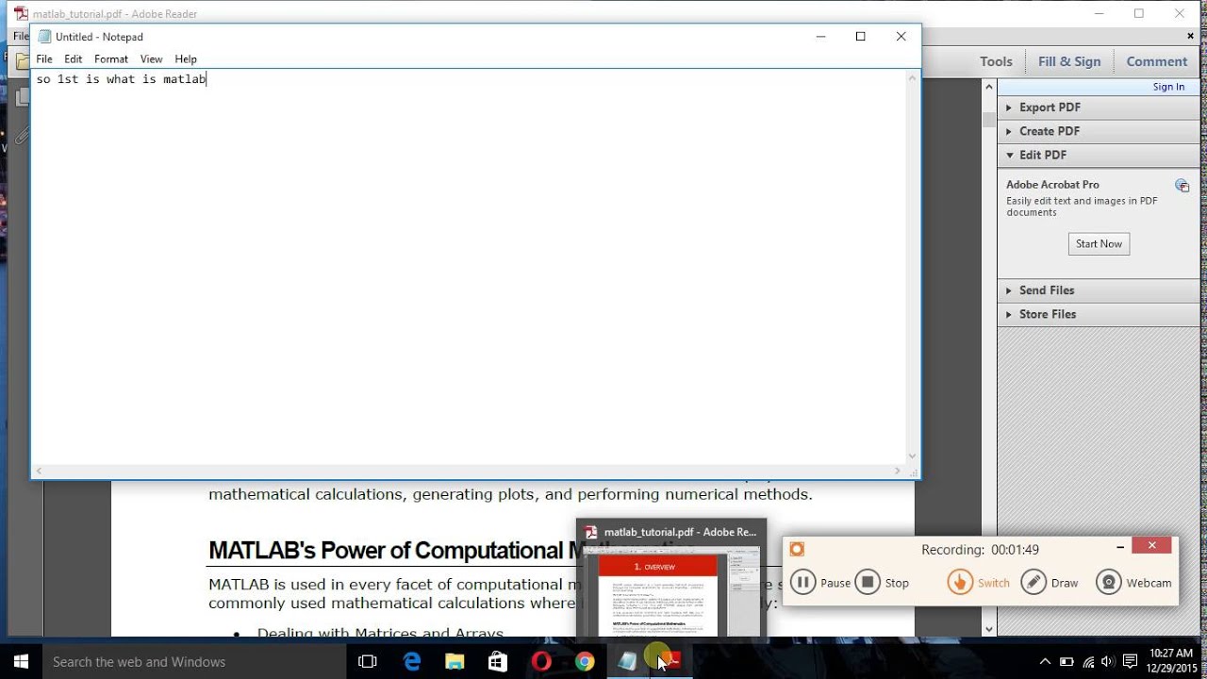Open File Explorer from taskbar
Screen dimensions: 1207x679
tap(455, 662)
